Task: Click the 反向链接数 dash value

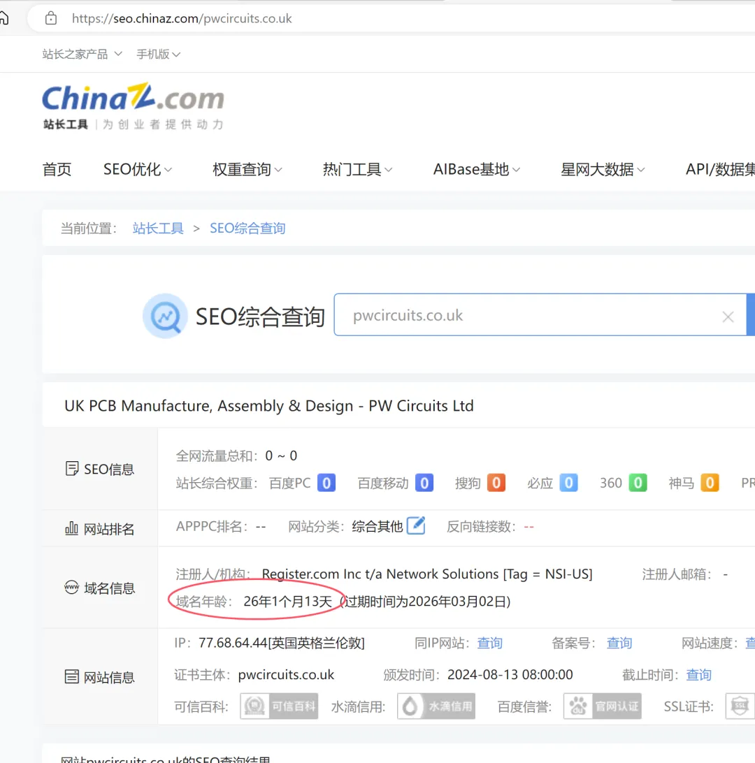Action: pos(528,527)
